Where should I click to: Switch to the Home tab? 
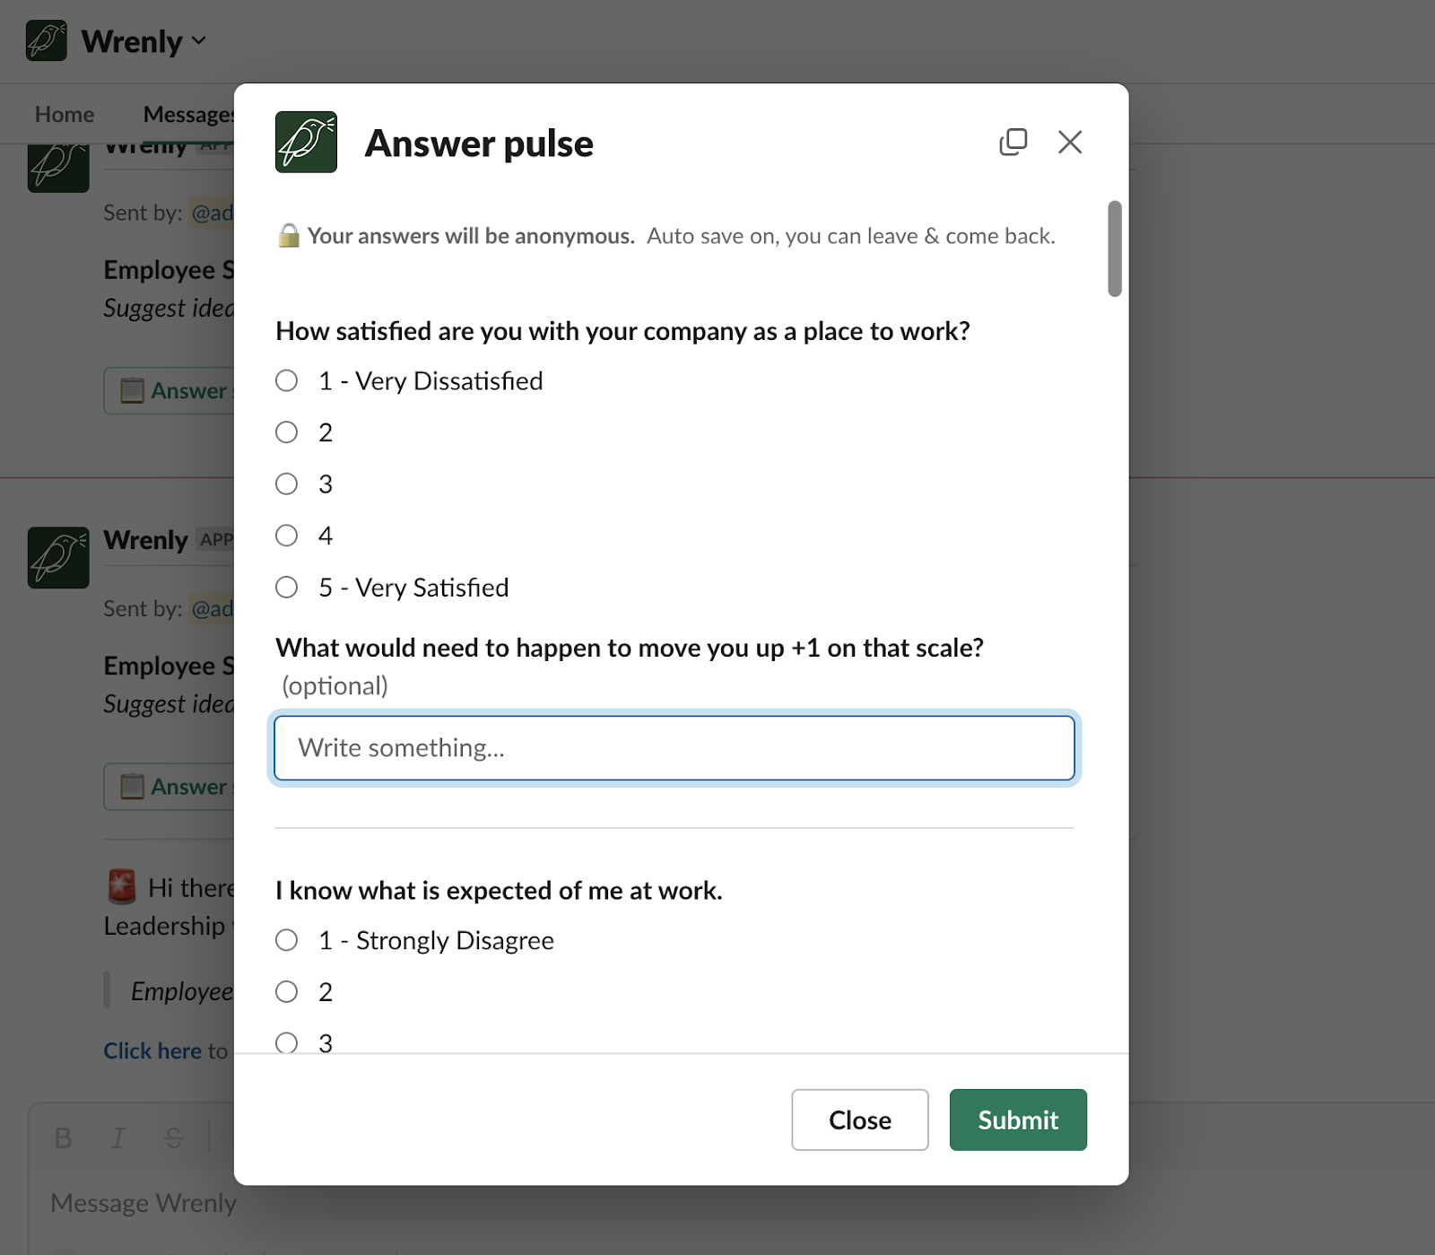pyautogui.click(x=65, y=114)
